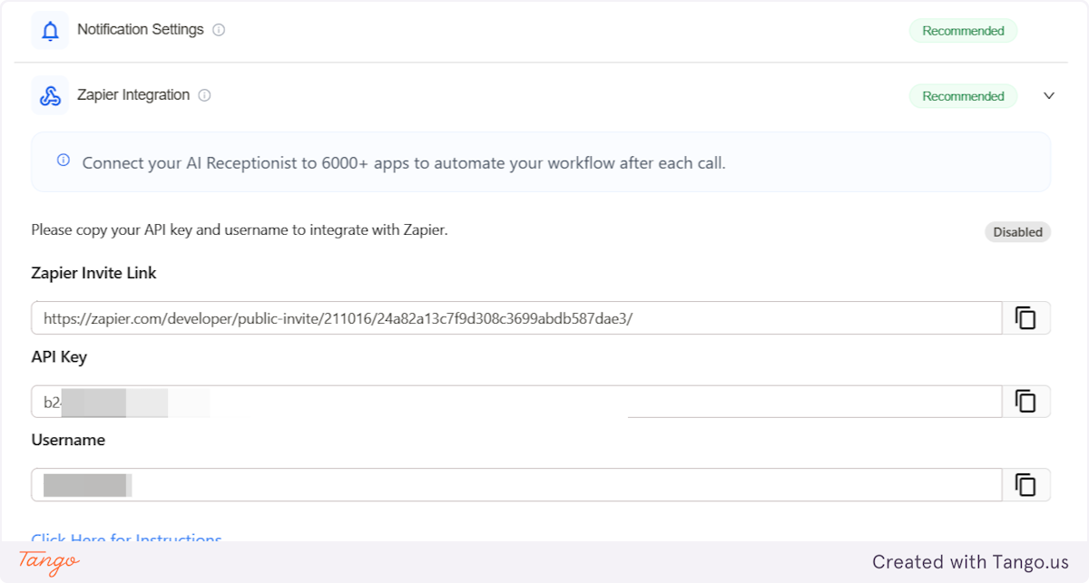
Task: Click the Recommended badge on Notification Settings
Action: coord(963,31)
